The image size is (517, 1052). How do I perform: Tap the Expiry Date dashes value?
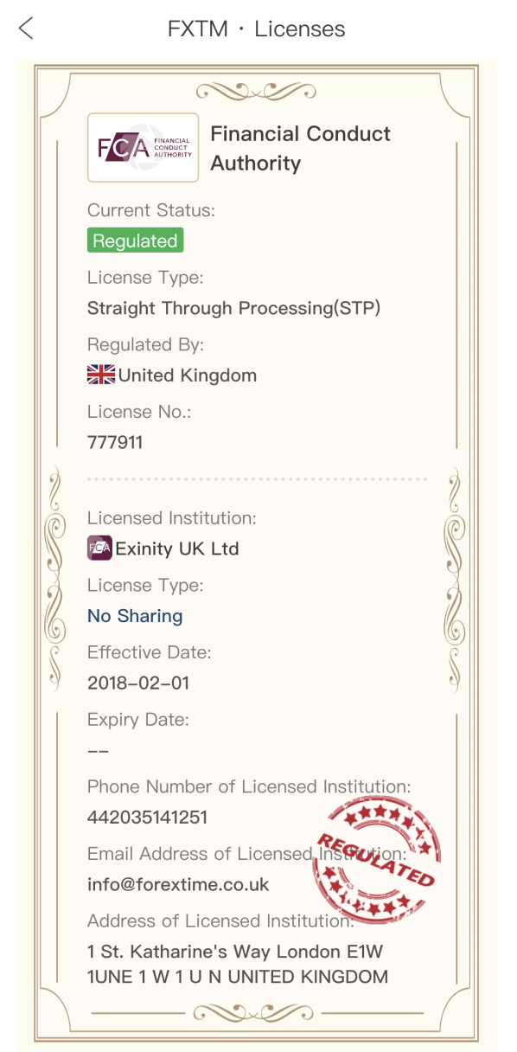pyautogui.click(x=98, y=751)
